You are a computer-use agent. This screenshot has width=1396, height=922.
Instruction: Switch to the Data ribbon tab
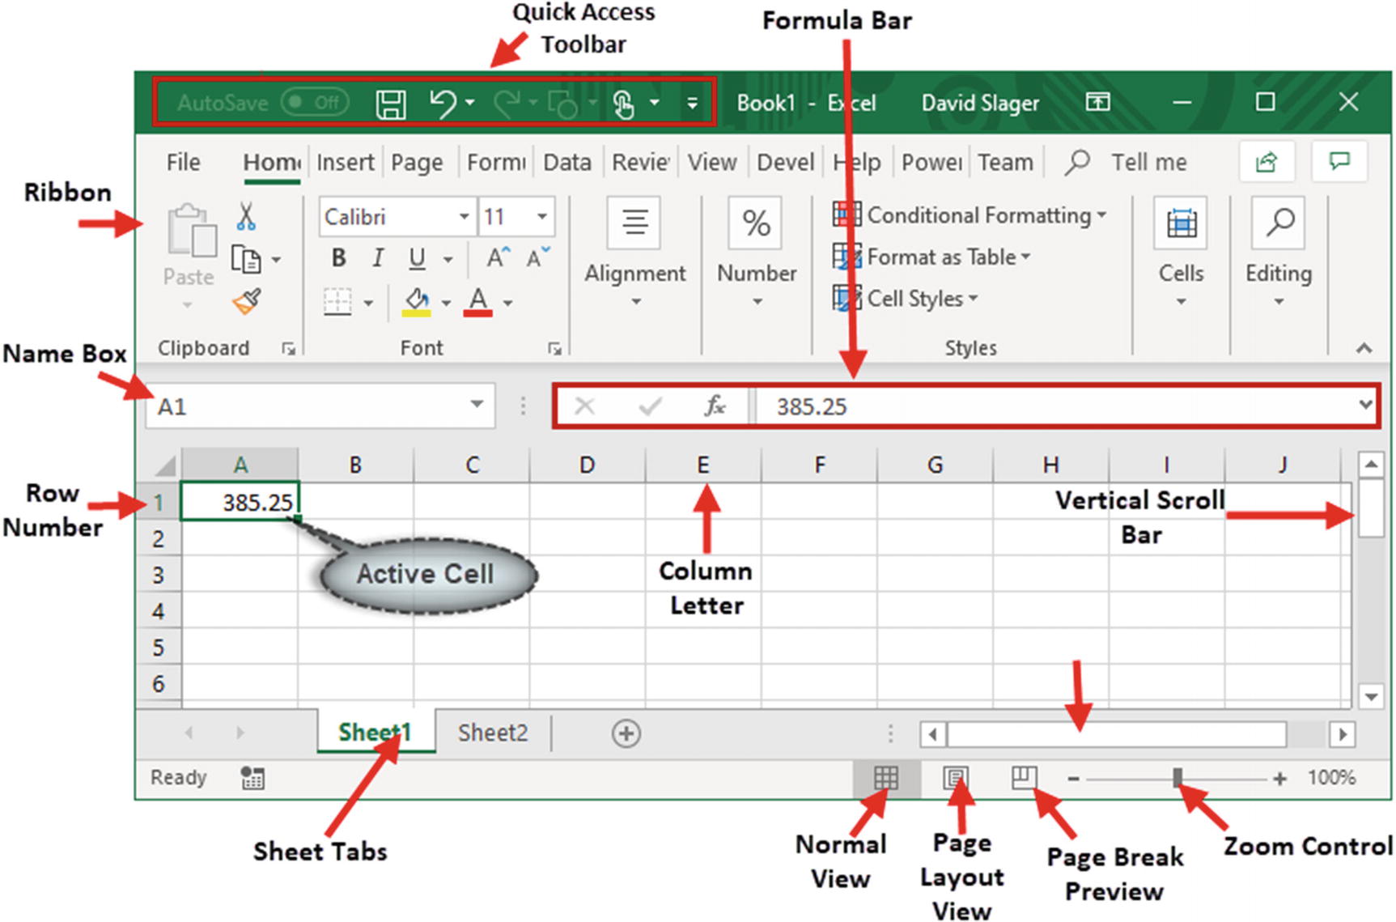click(x=567, y=162)
